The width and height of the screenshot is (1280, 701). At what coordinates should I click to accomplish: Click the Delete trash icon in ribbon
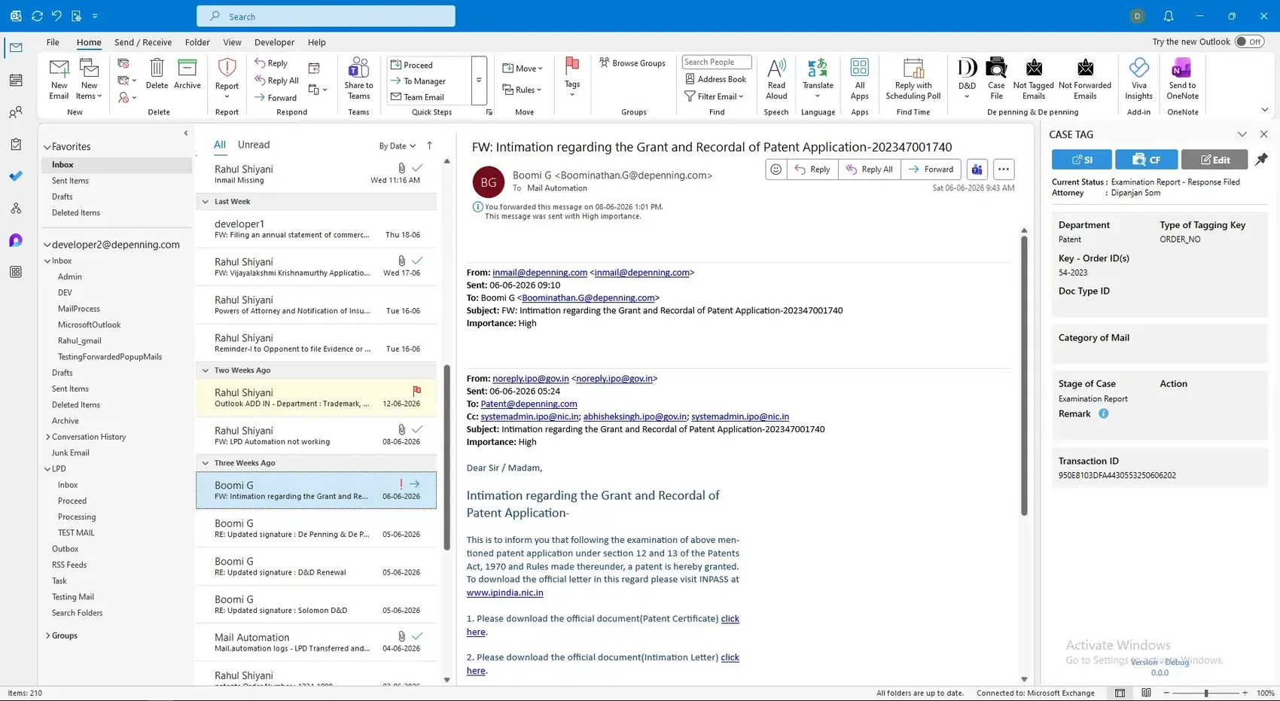pos(157,68)
